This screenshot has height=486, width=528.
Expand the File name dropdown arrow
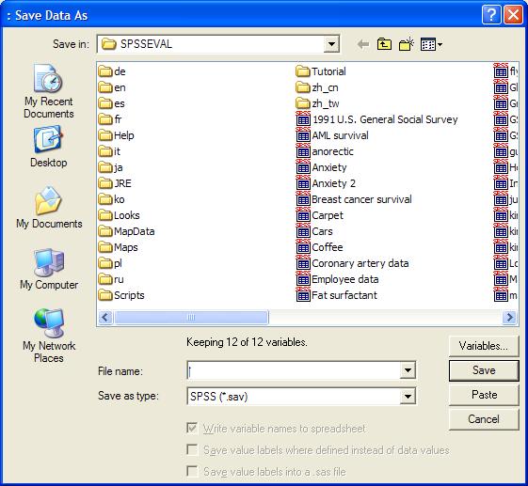tap(408, 370)
